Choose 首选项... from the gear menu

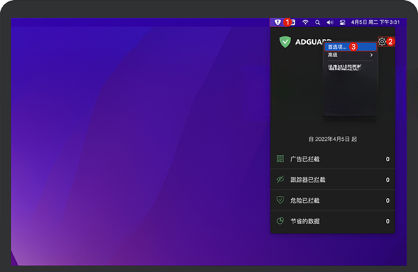pos(350,47)
